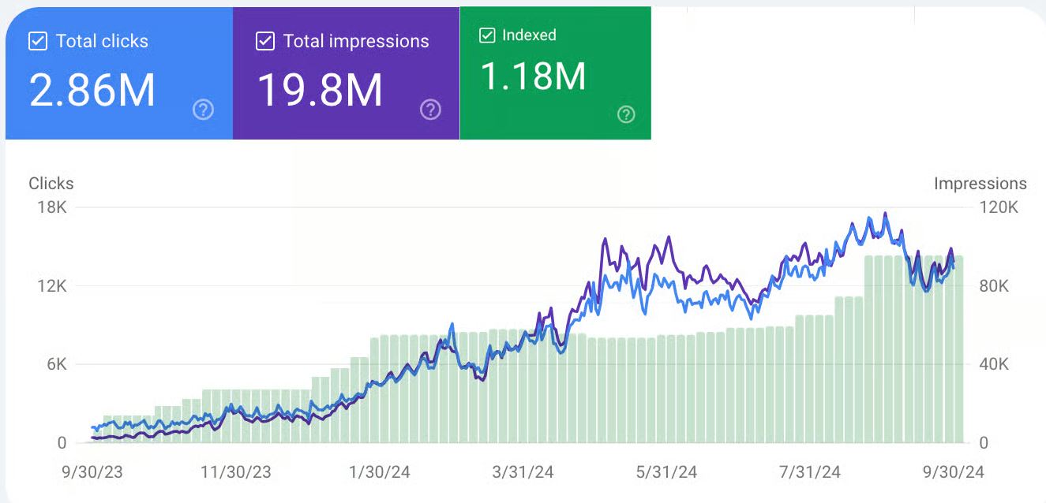Select the purple Total impressions metric card
Viewport: 1046px width, 503px height.
pos(346,71)
